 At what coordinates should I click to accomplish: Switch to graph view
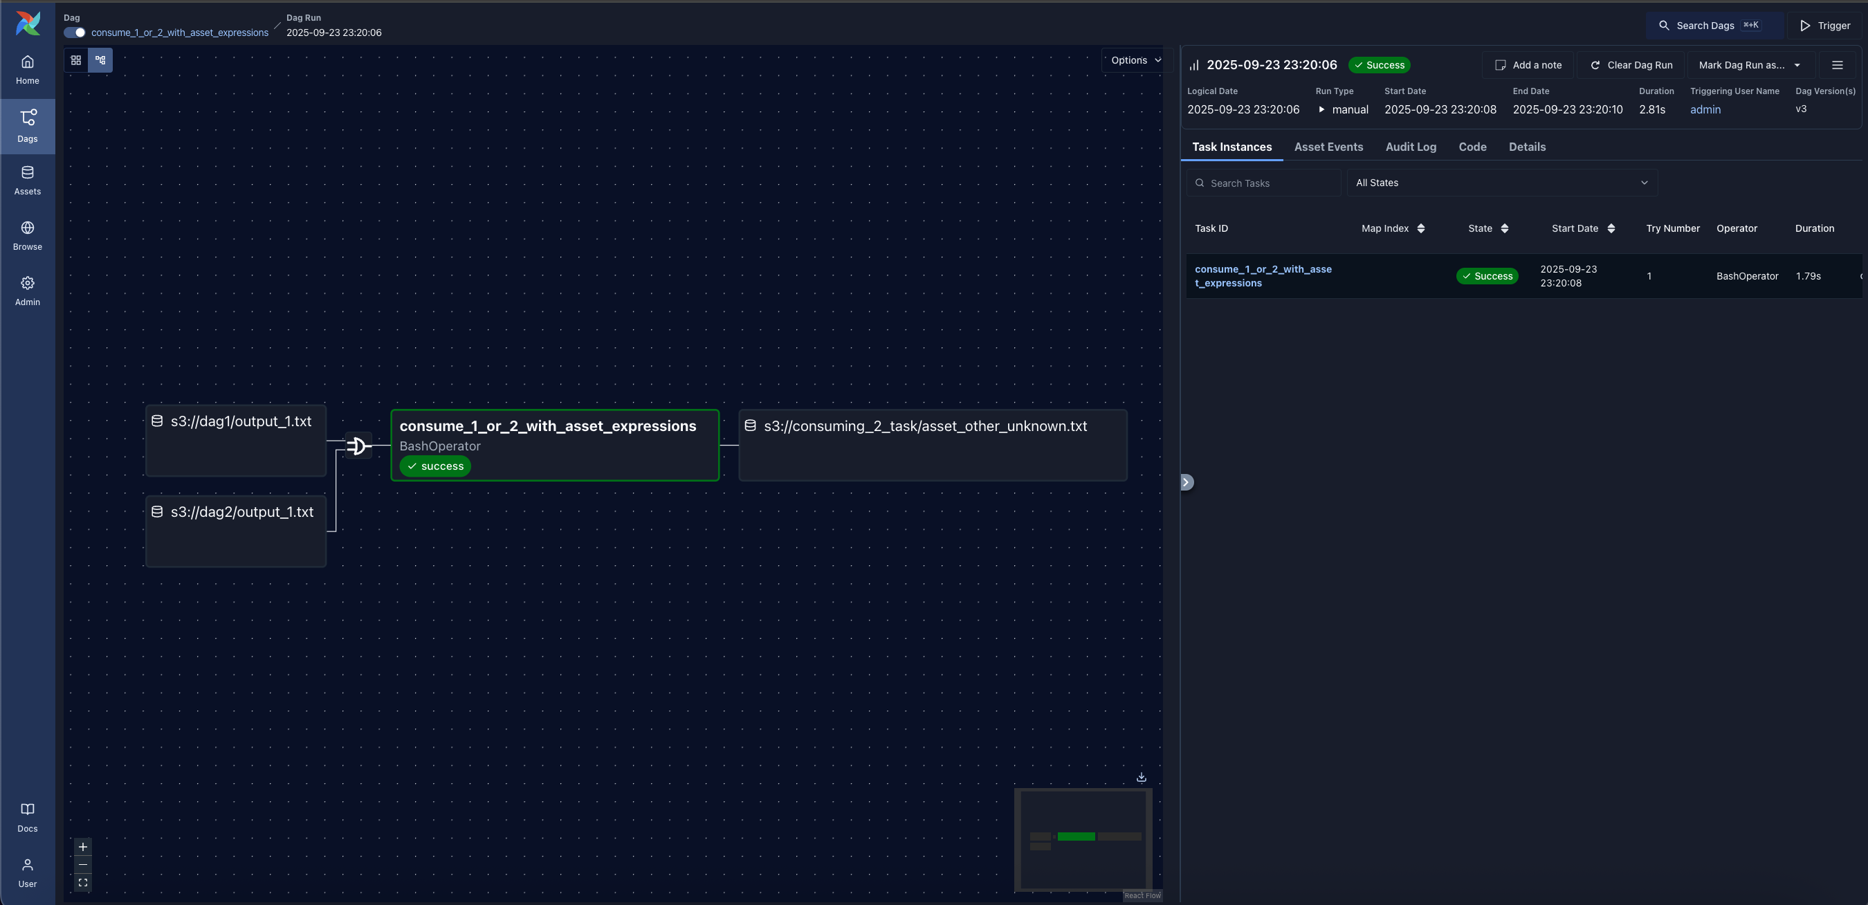(101, 60)
